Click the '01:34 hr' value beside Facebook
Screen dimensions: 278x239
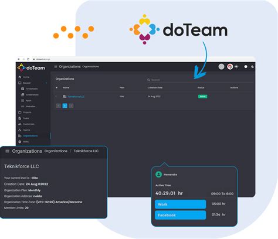point(219,214)
